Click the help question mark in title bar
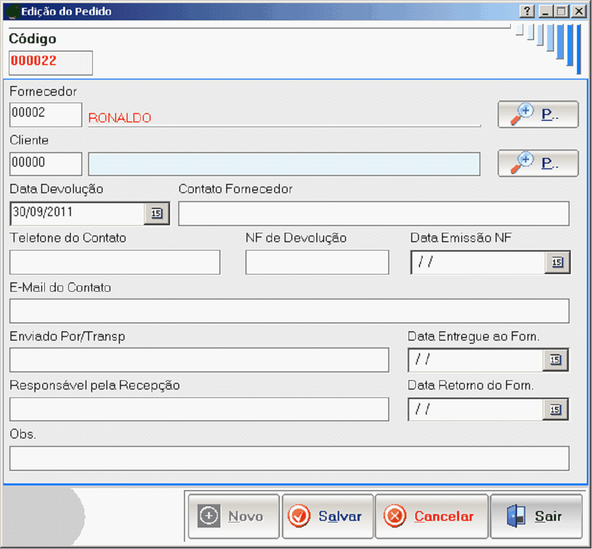 527,11
